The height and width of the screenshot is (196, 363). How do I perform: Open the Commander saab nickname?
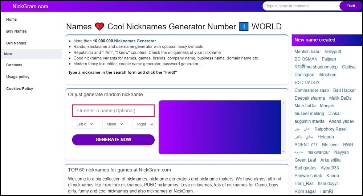tap(311, 90)
